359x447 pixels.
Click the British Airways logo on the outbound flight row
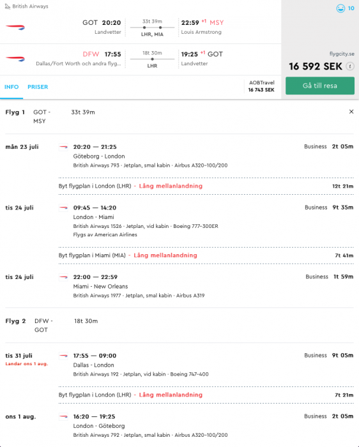15,27
